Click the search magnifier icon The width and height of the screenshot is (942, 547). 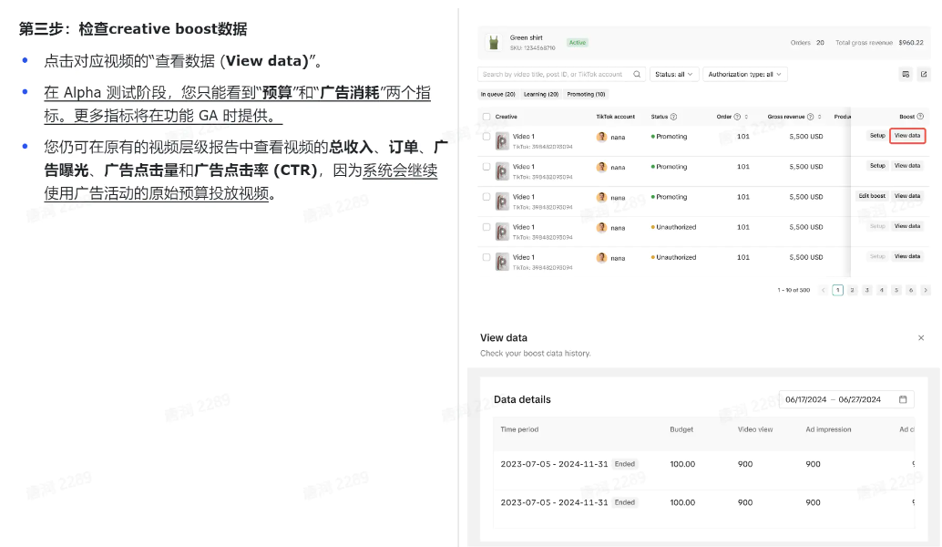click(637, 75)
